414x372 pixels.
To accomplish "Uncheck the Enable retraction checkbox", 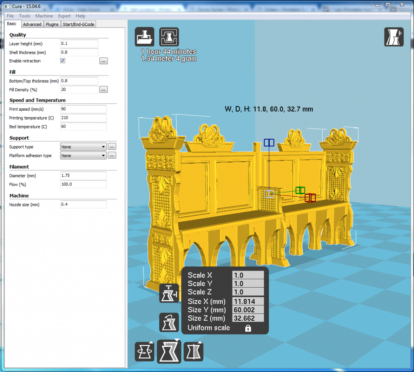I will 63,61.
